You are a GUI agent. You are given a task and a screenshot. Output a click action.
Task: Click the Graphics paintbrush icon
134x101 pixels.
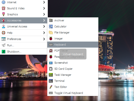pyautogui.click(x=4, y=14)
